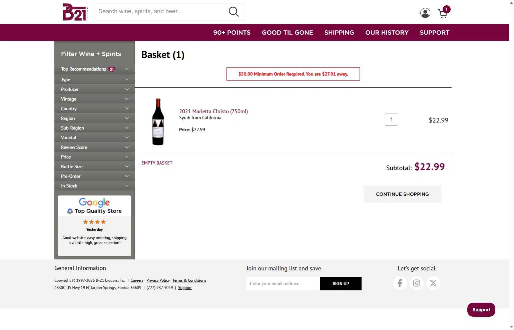Click the Basket (1) heading
The width and height of the screenshot is (514, 330).
tap(163, 55)
